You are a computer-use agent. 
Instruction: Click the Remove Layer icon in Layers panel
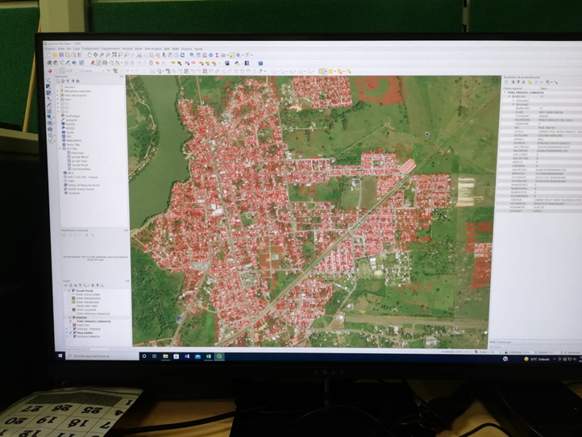point(102,285)
